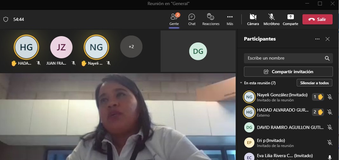339x160 pixels.
Task: Click HADAD tile raised hand icon
Action: point(14,63)
